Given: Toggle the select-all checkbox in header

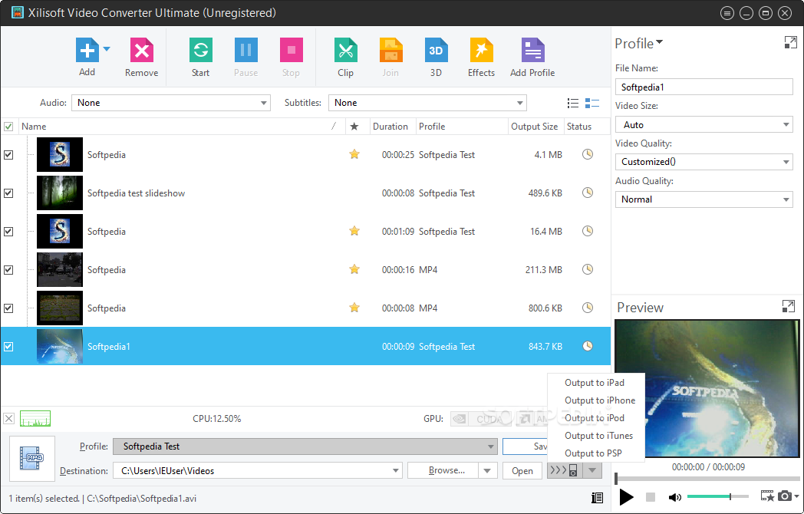Looking at the screenshot, I should 8,126.
